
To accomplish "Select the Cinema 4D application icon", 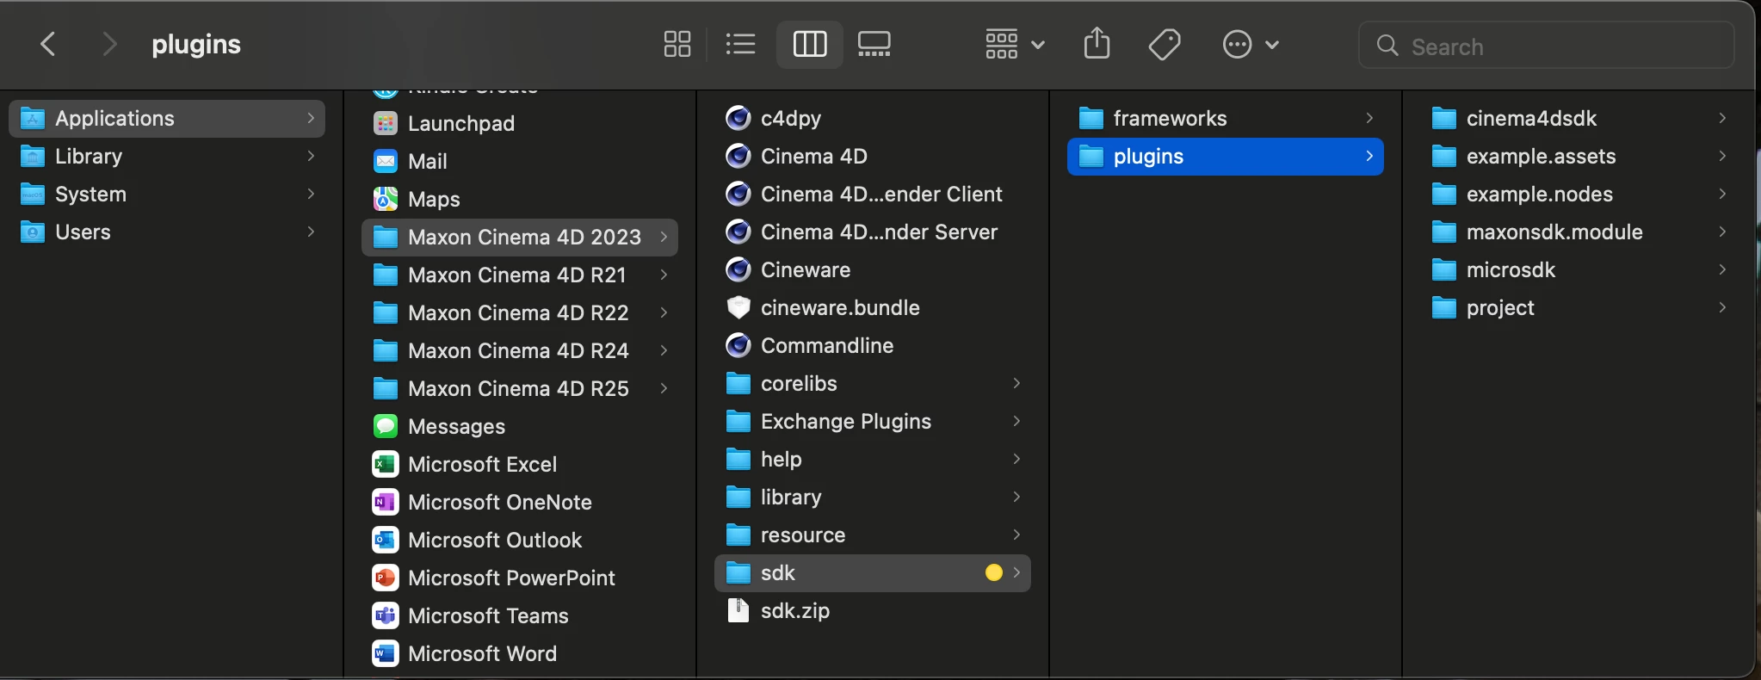I will click(738, 156).
